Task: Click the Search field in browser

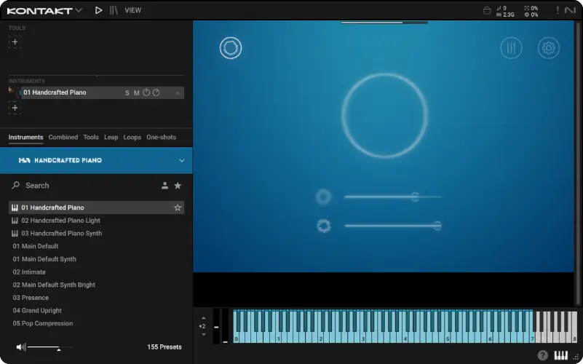Action: tap(85, 186)
